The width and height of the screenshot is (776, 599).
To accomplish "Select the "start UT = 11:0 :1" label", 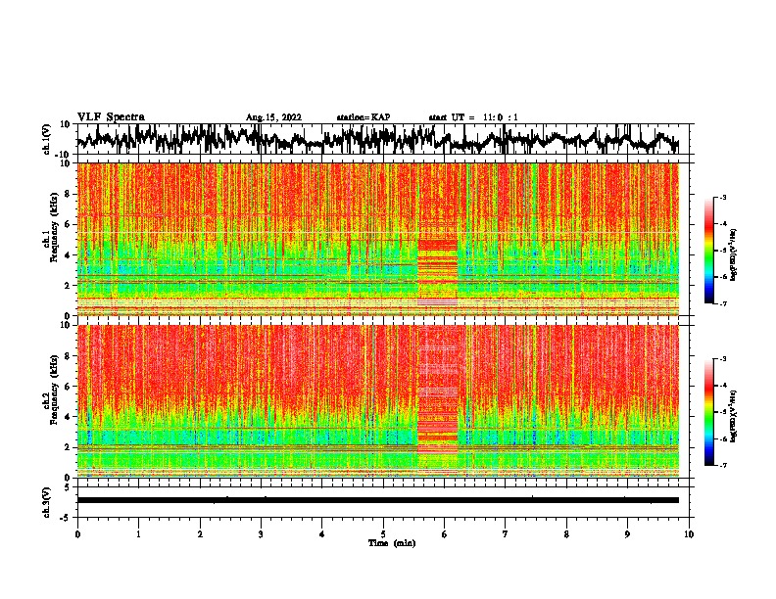I will tap(473, 117).
